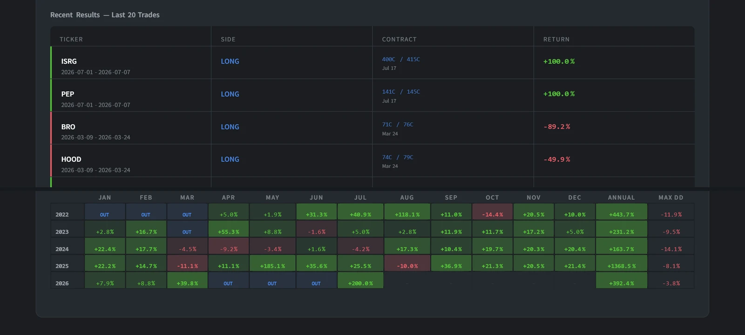Click the 2026 year row label
Screen dimensions: 745x335
(62, 283)
